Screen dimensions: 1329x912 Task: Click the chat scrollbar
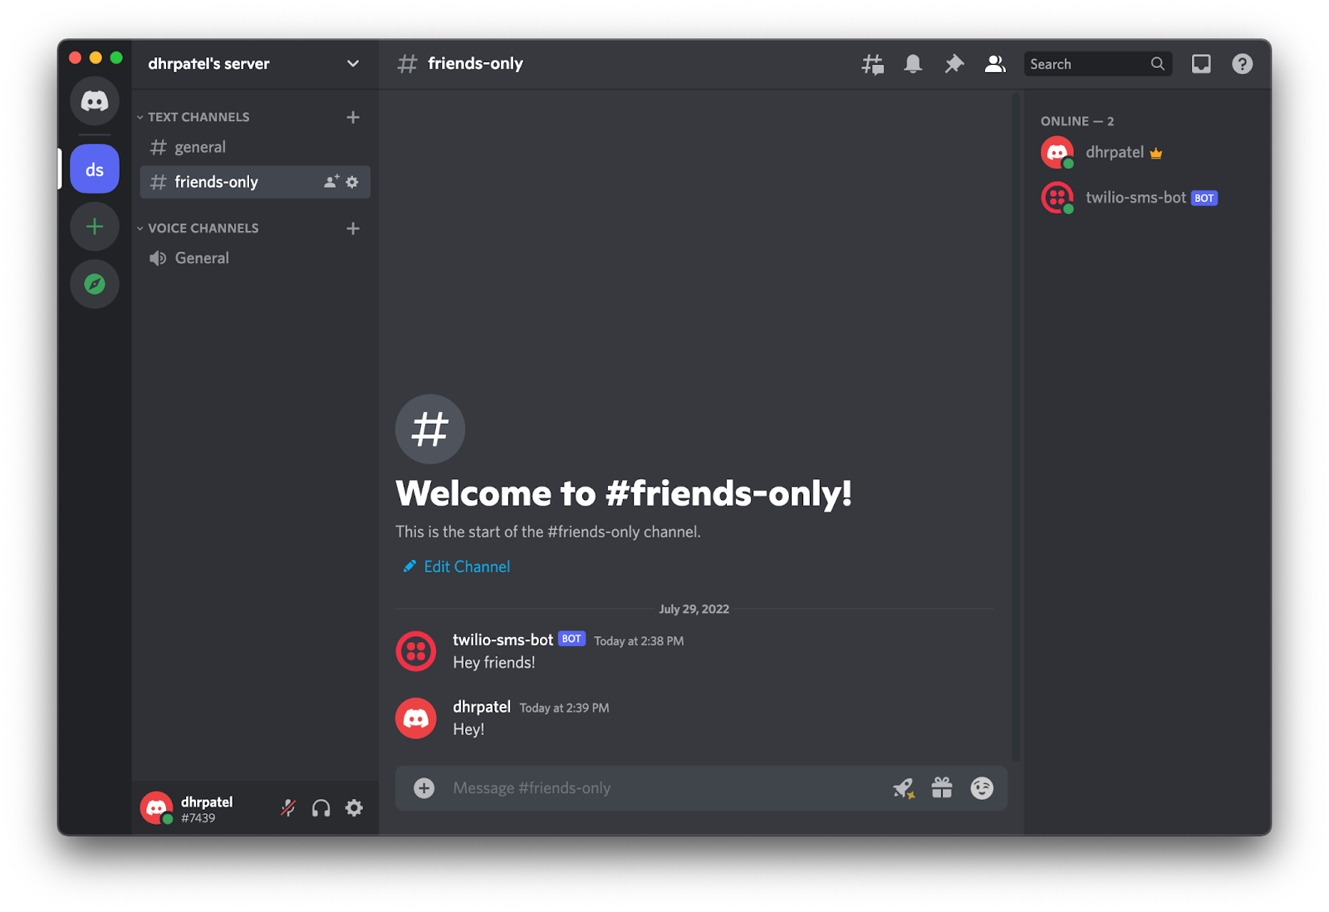pos(1016,428)
